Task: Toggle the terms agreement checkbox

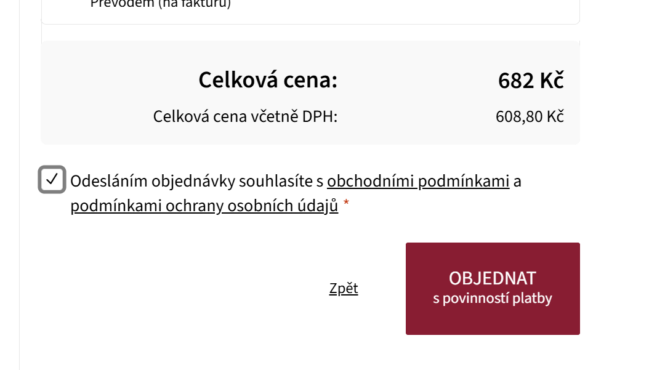Action: [52, 179]
